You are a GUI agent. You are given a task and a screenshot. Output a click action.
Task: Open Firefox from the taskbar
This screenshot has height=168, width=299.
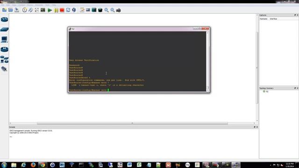[33, 165]
